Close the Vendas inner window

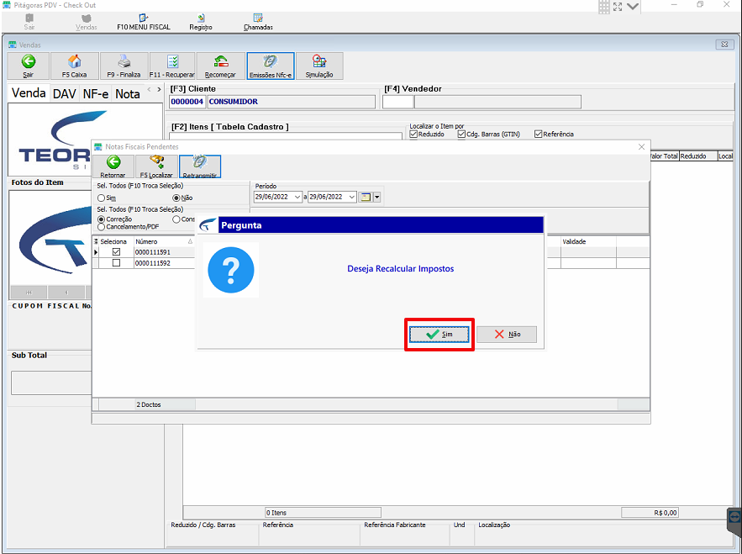[724, 45]
